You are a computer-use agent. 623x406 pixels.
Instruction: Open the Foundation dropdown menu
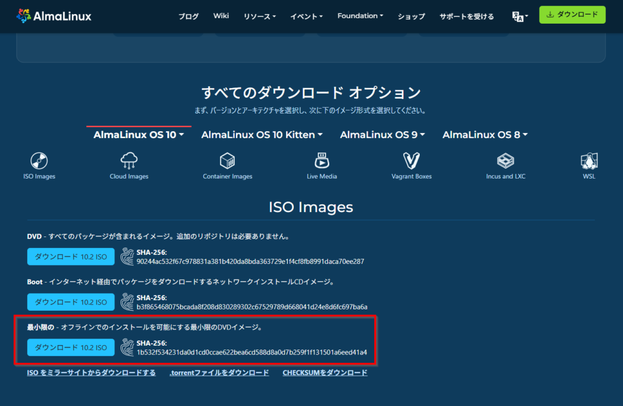tap(360, 16)
